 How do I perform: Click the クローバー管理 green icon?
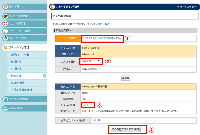click(5, 38)
